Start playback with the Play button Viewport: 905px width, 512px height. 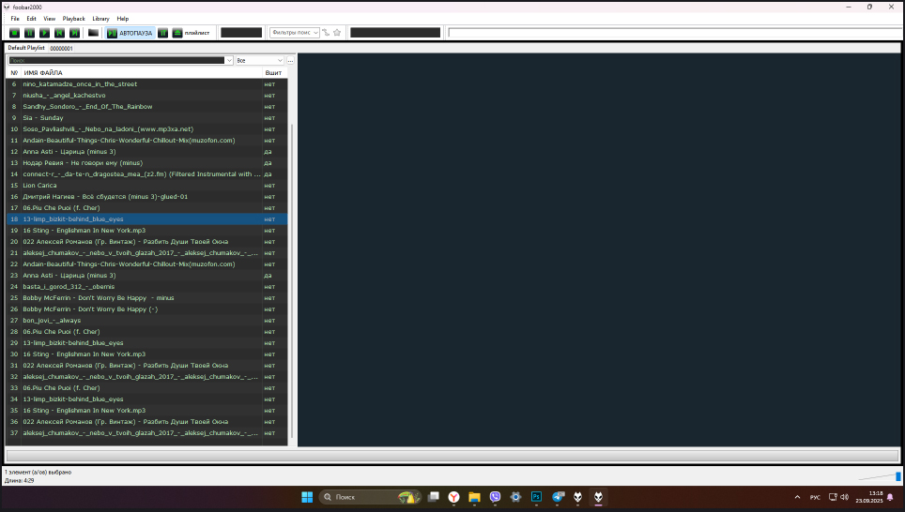coord(44,33)
